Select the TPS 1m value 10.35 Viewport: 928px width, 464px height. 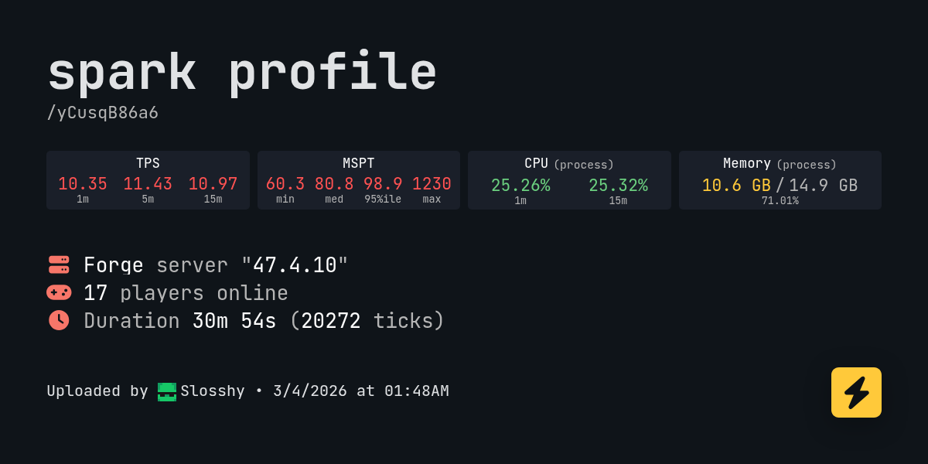point(83,184)
